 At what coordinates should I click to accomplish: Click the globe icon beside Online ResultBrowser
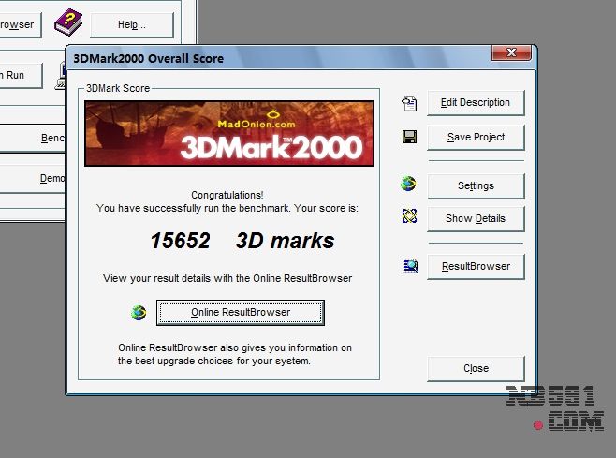tap(139, 312)
